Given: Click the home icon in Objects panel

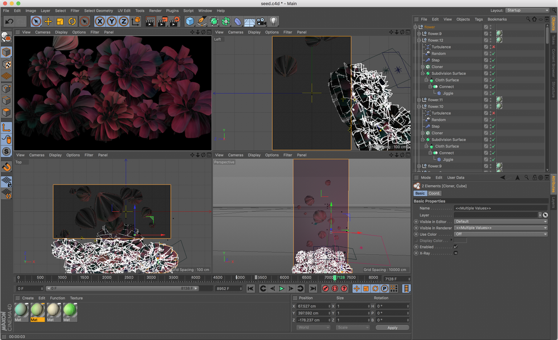Looking at the screenshot, I should click(534, 19).
